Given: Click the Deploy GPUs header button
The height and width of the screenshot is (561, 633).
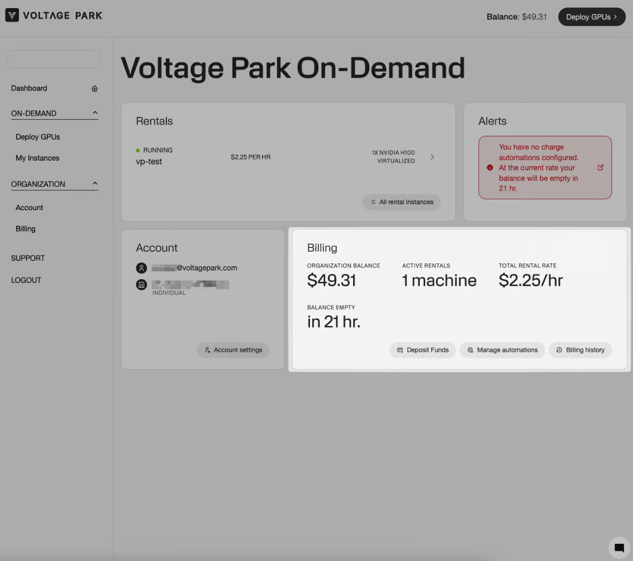Looking at the screenshot, I should (592, 17).
